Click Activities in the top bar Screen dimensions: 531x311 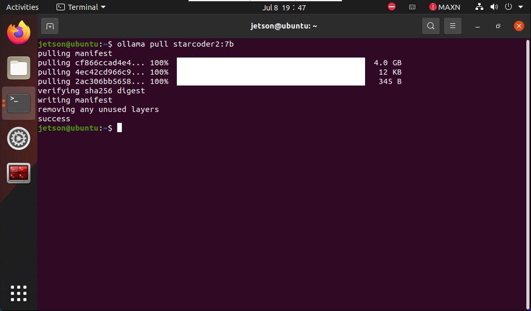coord(22,7)
